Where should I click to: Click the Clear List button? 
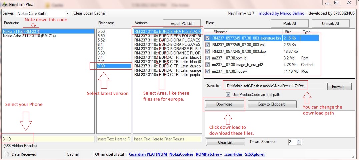225,142
